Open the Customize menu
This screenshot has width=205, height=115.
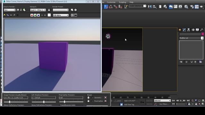pyautogui.click(x=111, y=2)
